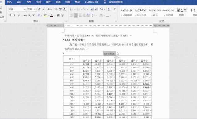Apply the 论文正文 style
This screenshot has width=197, height=119.
coord(140,13)
